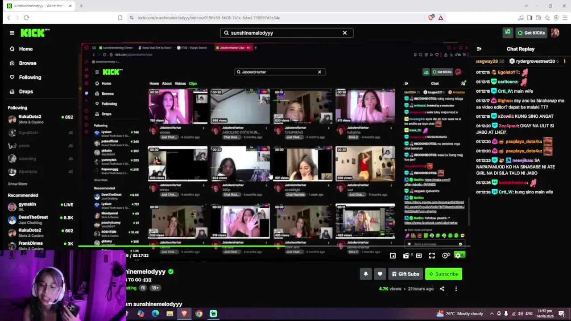Click the browser address bar URL
Screen dimensions: 571x321
tap(209, 18)
